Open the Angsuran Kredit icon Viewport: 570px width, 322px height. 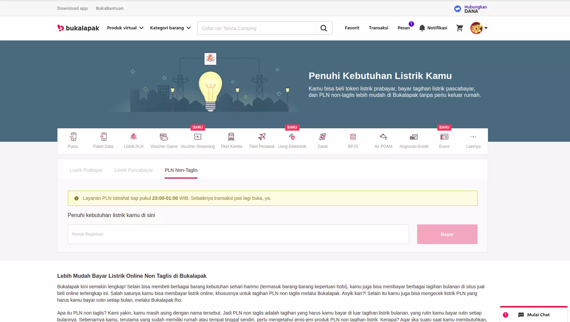(x=414, y=137)
